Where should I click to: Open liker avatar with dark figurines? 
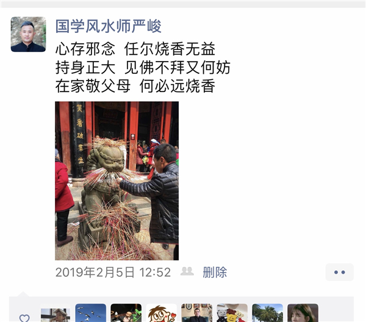click(126, 313)
